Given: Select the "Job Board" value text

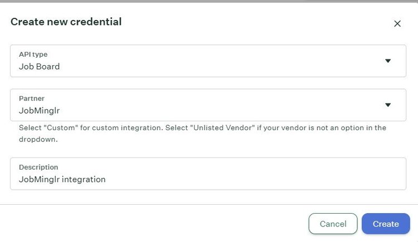Looking at the screenshot, I should pos(39,66).
